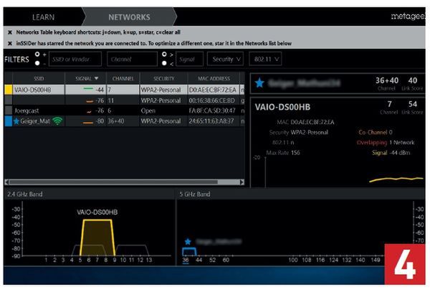Viewport: 430px width, 290px height.
Task: Select the VAIO-DS00HB network row
Action: [124, 90]
